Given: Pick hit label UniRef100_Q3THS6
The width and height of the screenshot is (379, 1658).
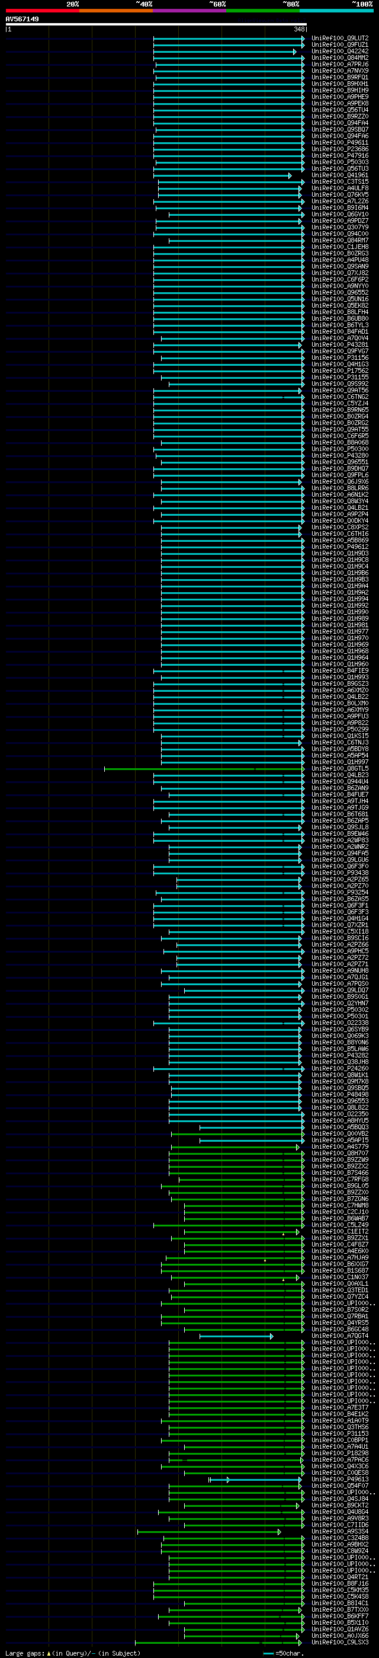Looking at the screenshot, I should (341, 1427).
